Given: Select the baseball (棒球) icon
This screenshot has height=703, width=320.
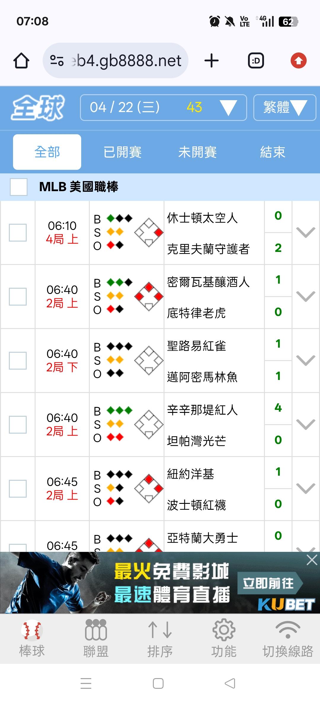Looking at the screenshot, I should 32,630.
